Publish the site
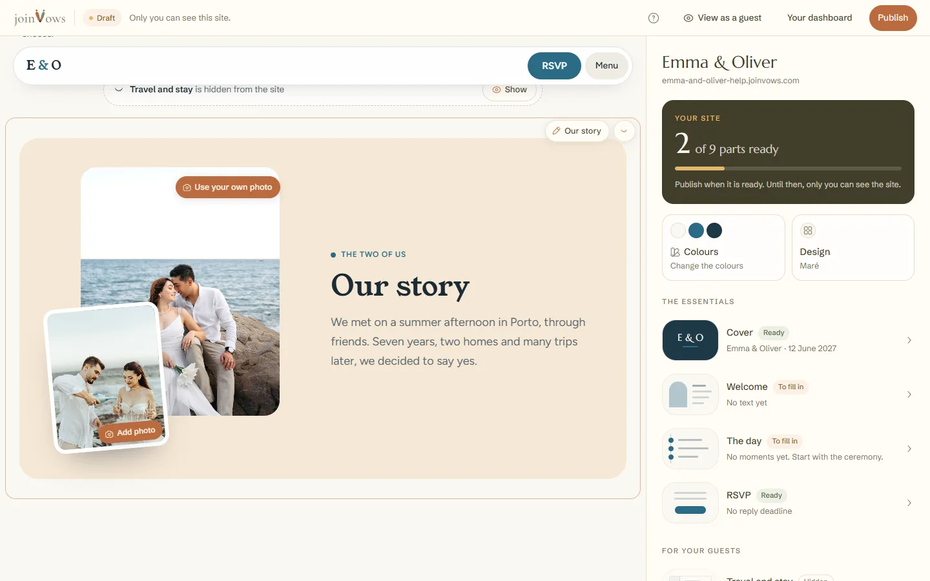The height and width of the screenshot is (581, 930). 893,18
